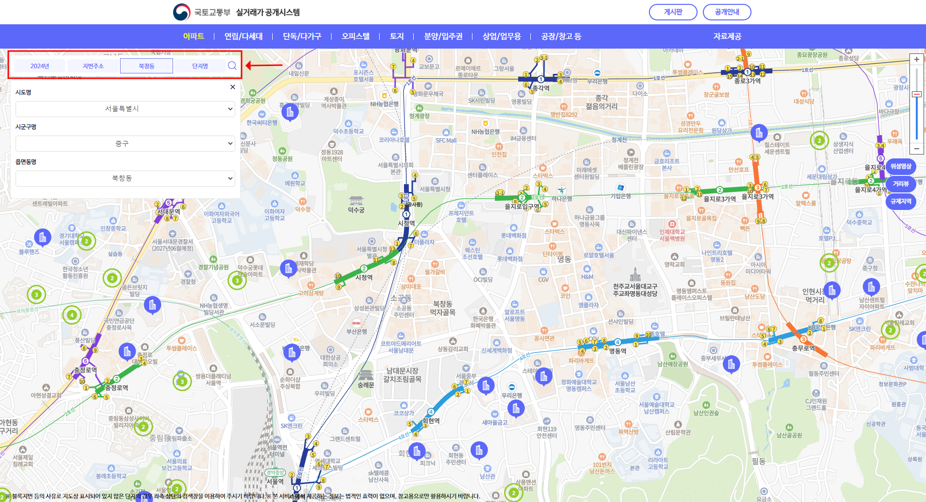Open cluster 3 near 쌍용더플래티넘 서울역
Viewport: 926px width, 502px height.
pos(182,381)
